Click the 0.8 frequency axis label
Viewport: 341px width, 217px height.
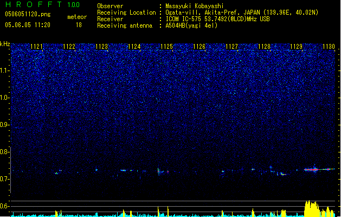[5, 152]
